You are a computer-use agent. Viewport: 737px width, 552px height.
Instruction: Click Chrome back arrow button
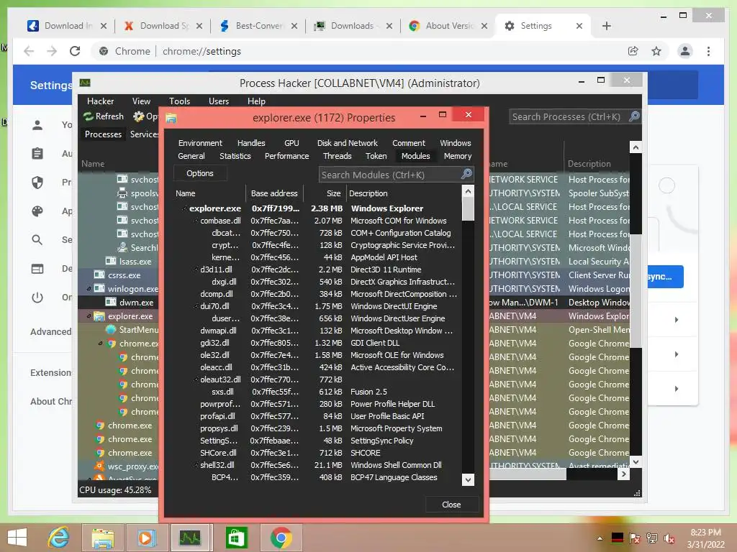29,51
